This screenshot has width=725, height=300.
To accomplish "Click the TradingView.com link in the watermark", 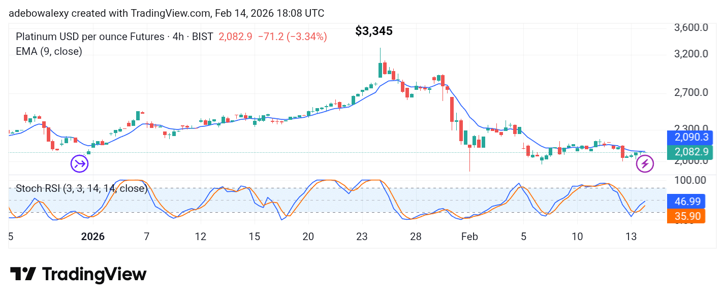I will (x=171, y=13).
